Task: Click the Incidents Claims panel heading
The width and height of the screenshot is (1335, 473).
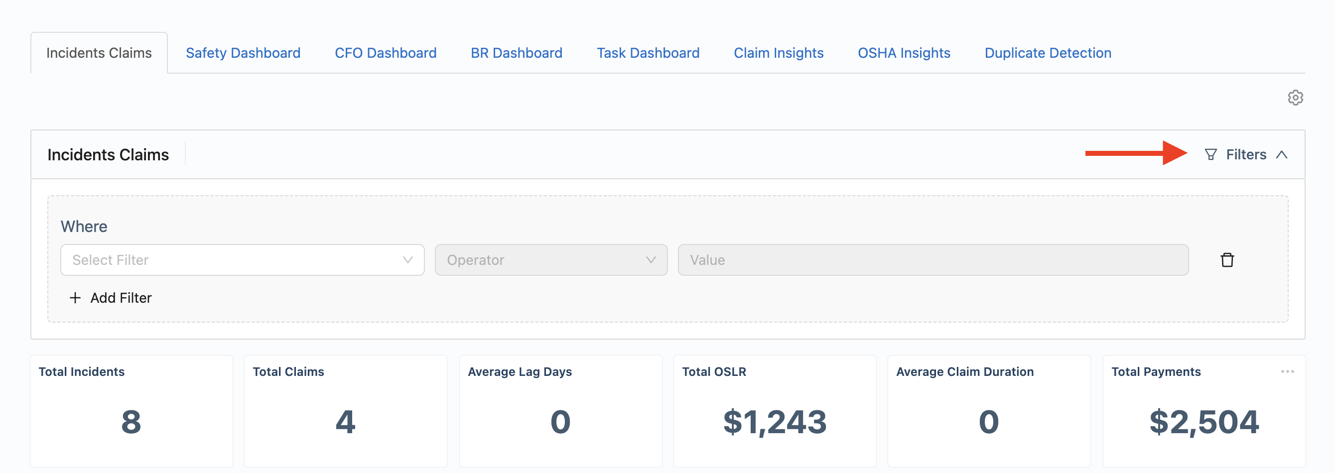Action: coord(108,154)
